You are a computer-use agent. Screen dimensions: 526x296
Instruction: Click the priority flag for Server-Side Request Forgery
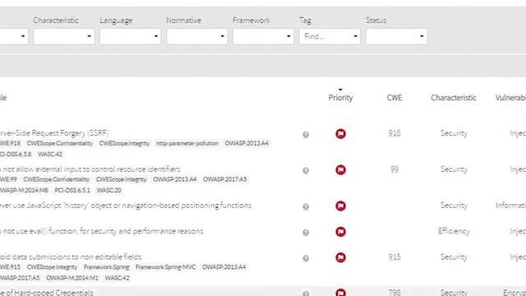(x=340, y=133)
